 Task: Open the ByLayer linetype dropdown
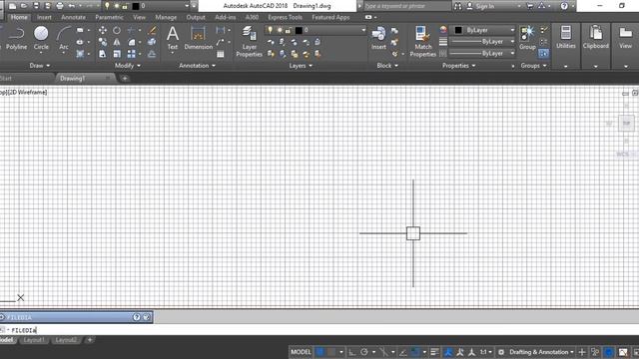[482, 53]
